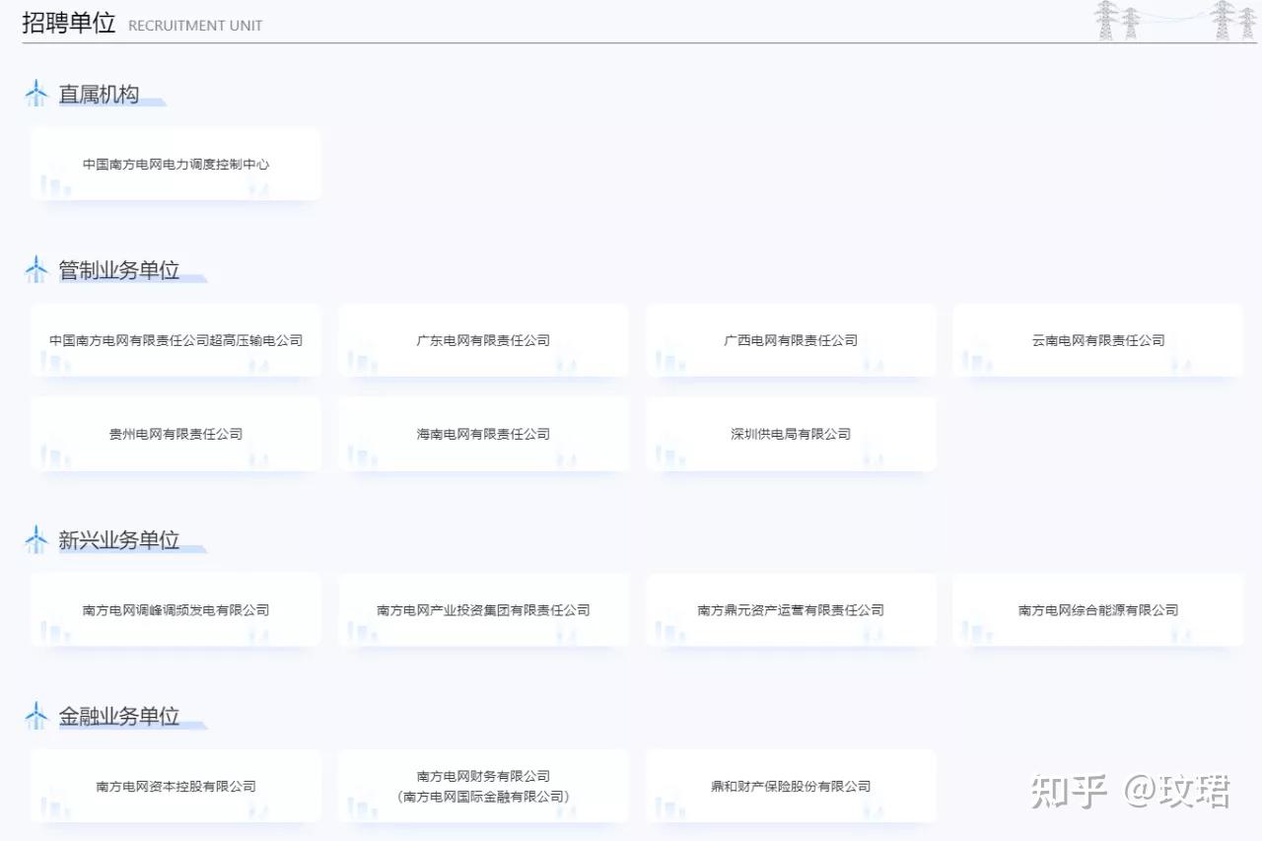Select 南方鼎元资产运营有限责任公司 card
The image size is (1262, 841).
(x=791, y=610)
